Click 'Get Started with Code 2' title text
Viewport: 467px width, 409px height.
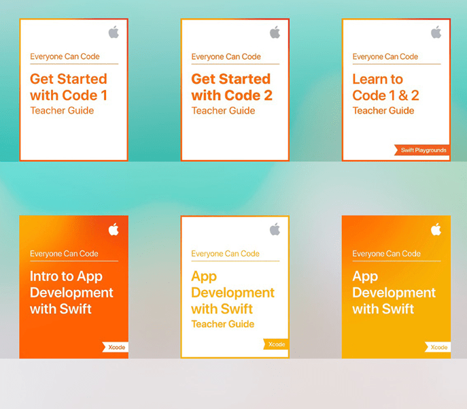pos(232,87)
